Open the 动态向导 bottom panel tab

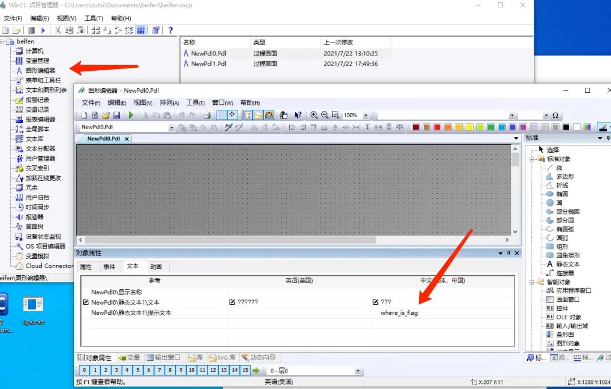pyautogui.click(x=259, y=357)
